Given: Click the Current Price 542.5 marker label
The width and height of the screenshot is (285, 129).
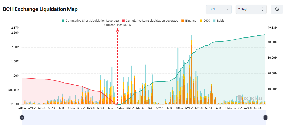Looking at the screenshot, I should (x=117, y=25).
